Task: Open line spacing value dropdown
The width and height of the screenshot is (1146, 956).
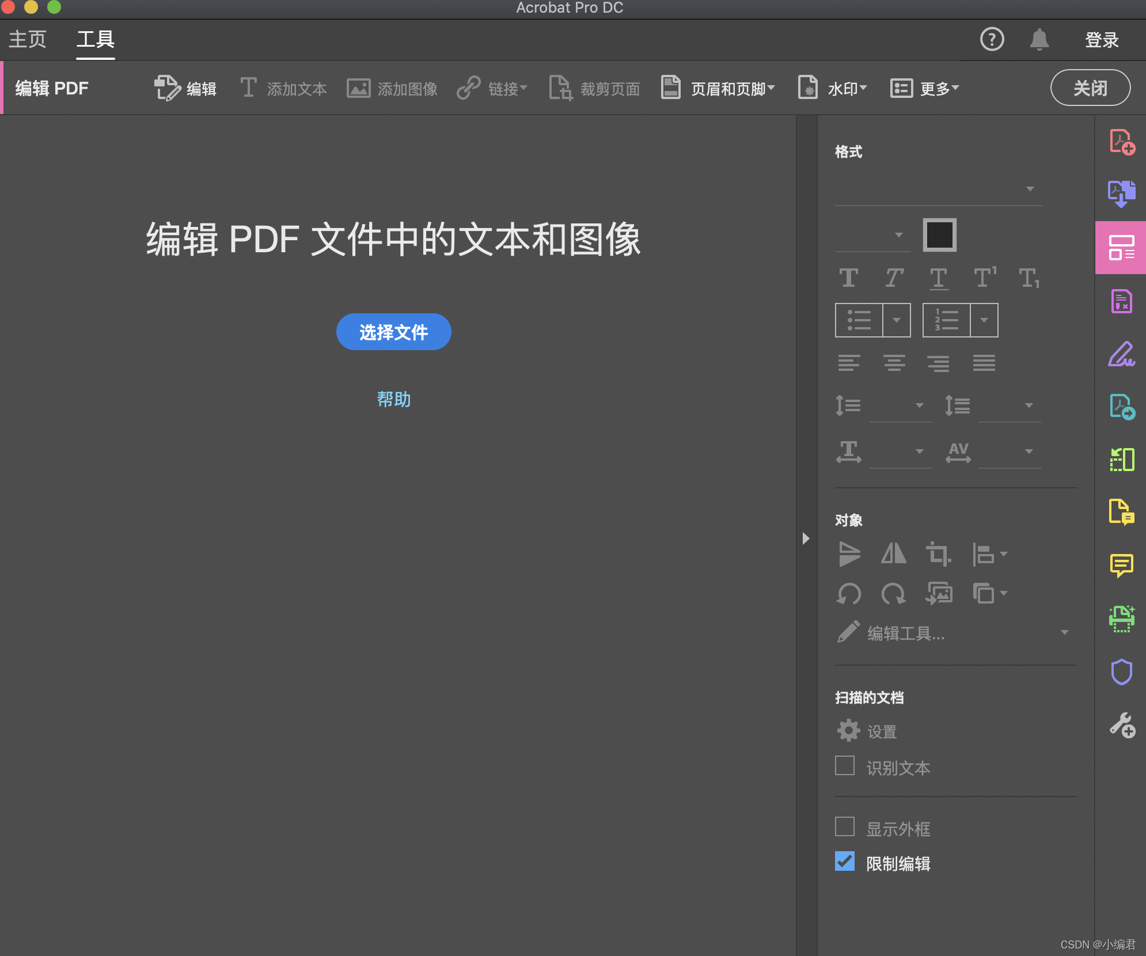Action: tap(901, 406)
